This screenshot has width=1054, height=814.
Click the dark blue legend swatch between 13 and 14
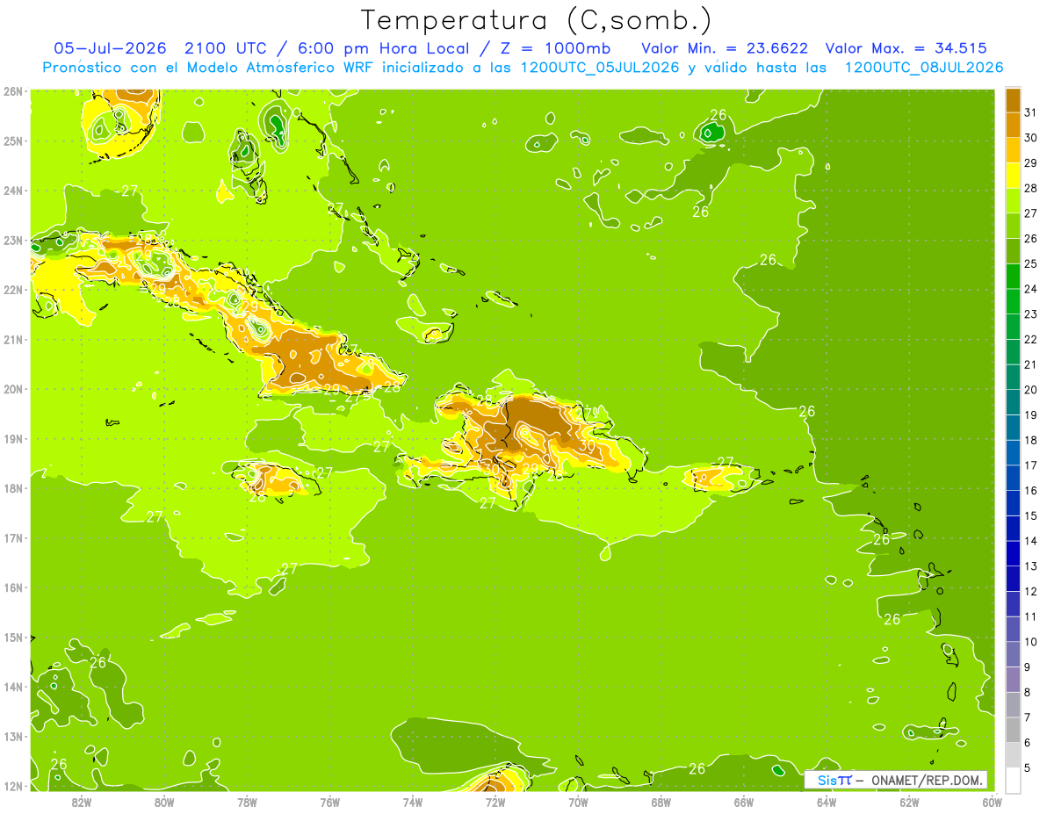(1013, 553)
